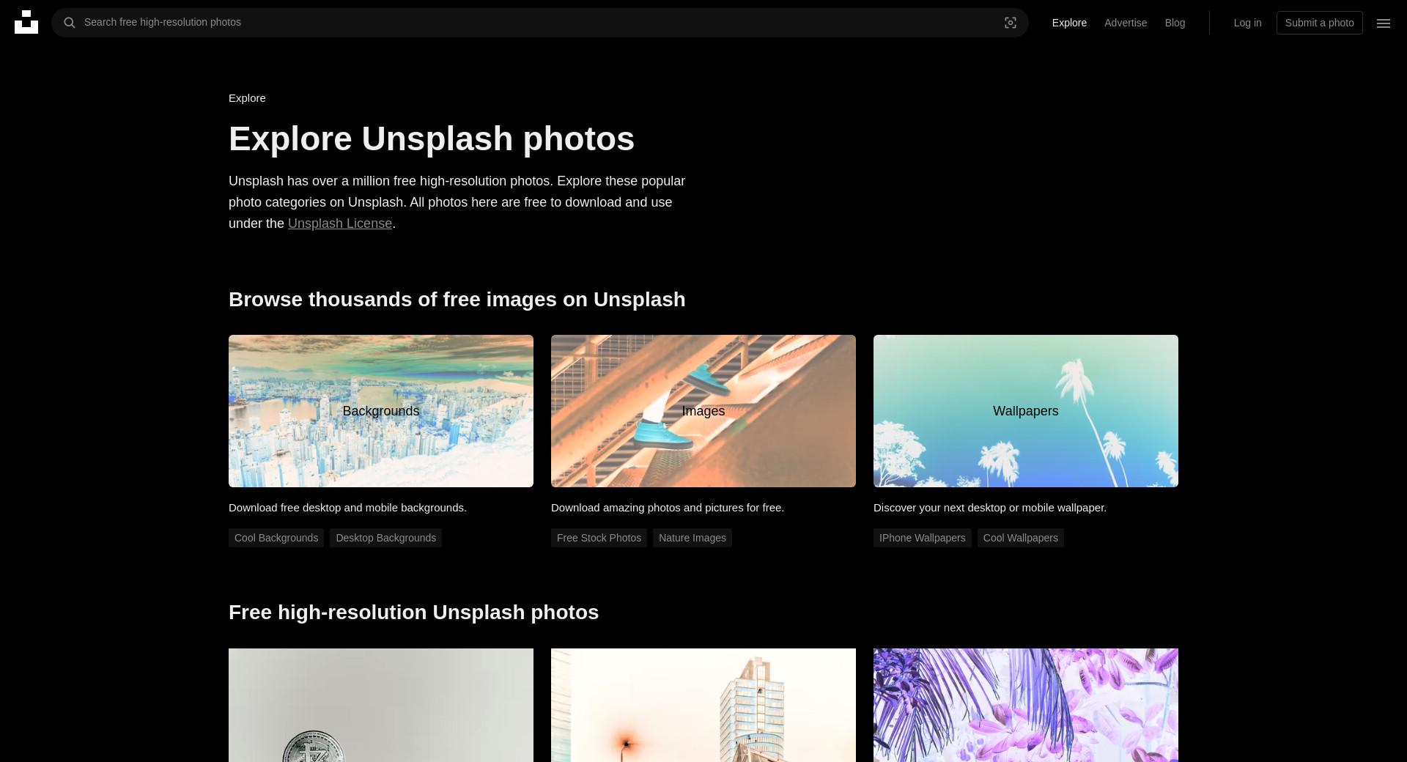Click the Log in link
Viewport: 1407px width, 762px height.
(1247, 23)
